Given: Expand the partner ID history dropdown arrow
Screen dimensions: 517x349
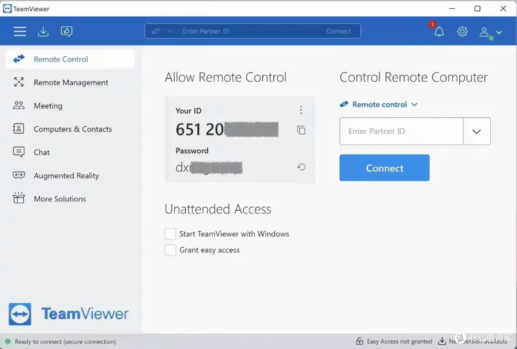Looking at the screenshot, I should tap(476, 132).
